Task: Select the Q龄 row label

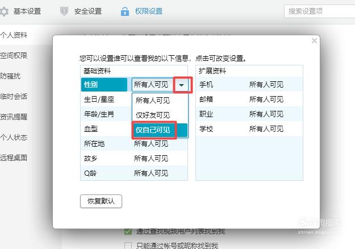Action: 90,173
